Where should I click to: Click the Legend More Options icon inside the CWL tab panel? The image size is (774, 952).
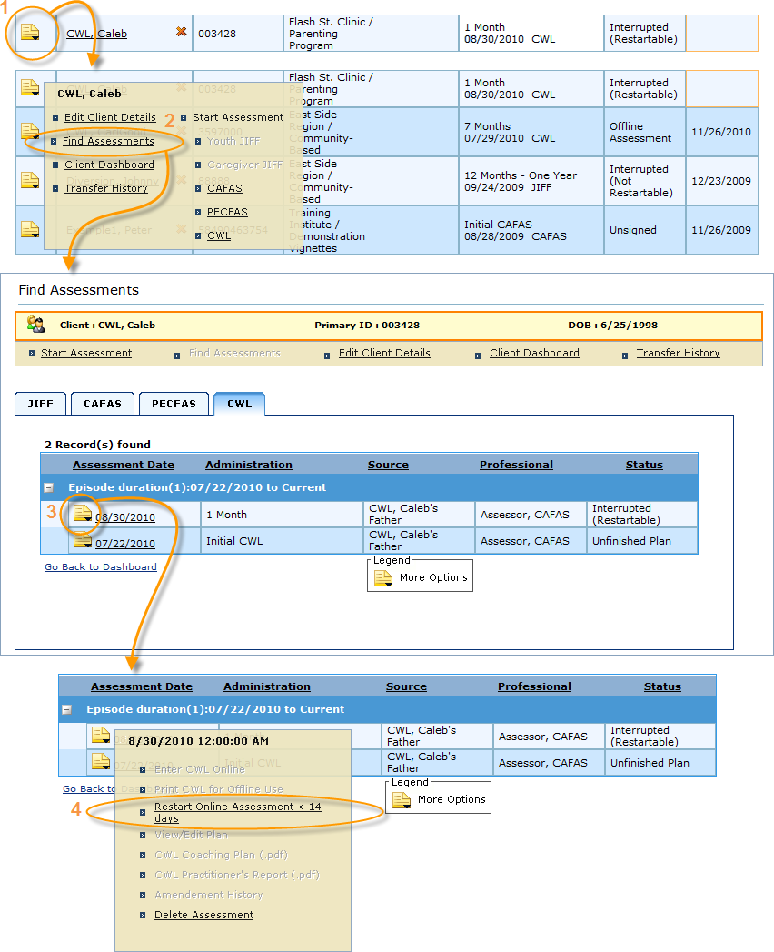383,578
